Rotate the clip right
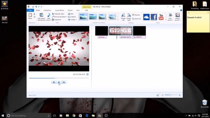 point(129,17)
